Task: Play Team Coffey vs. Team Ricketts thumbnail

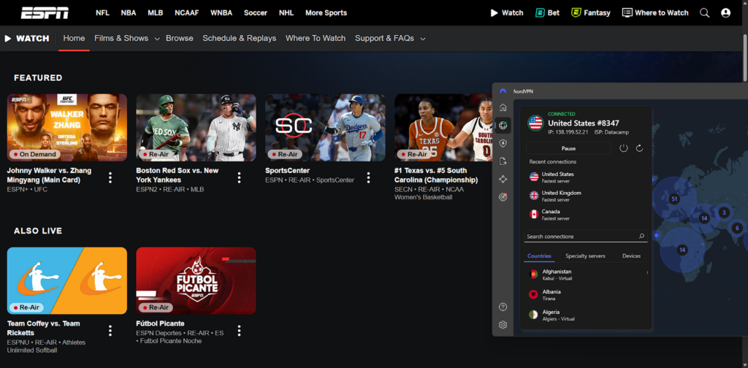Action: [66, 280]
